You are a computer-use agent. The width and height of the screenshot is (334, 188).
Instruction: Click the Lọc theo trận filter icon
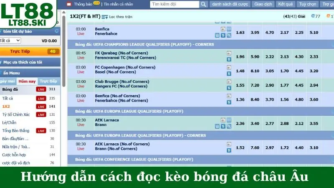[105, 17]
